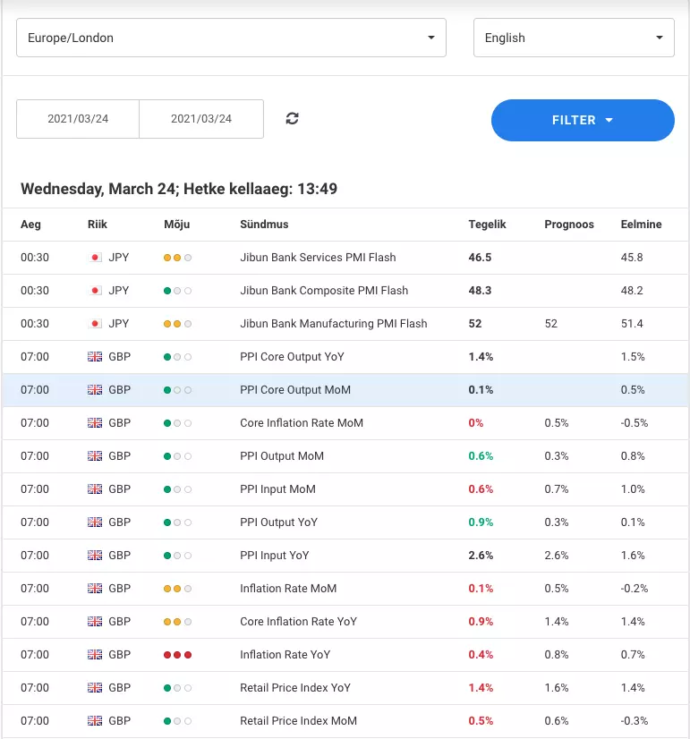The width and height of the screenshot is (690, 739).
Task: Open the Jibun Bank Composite PMI Flash event
Action: click(x=324, y=290)
